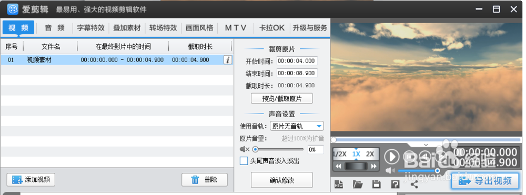The width and height of the screenshot is (526, 195).
Task: Click the preview progress bar
Action: click(x=426, y=140)
